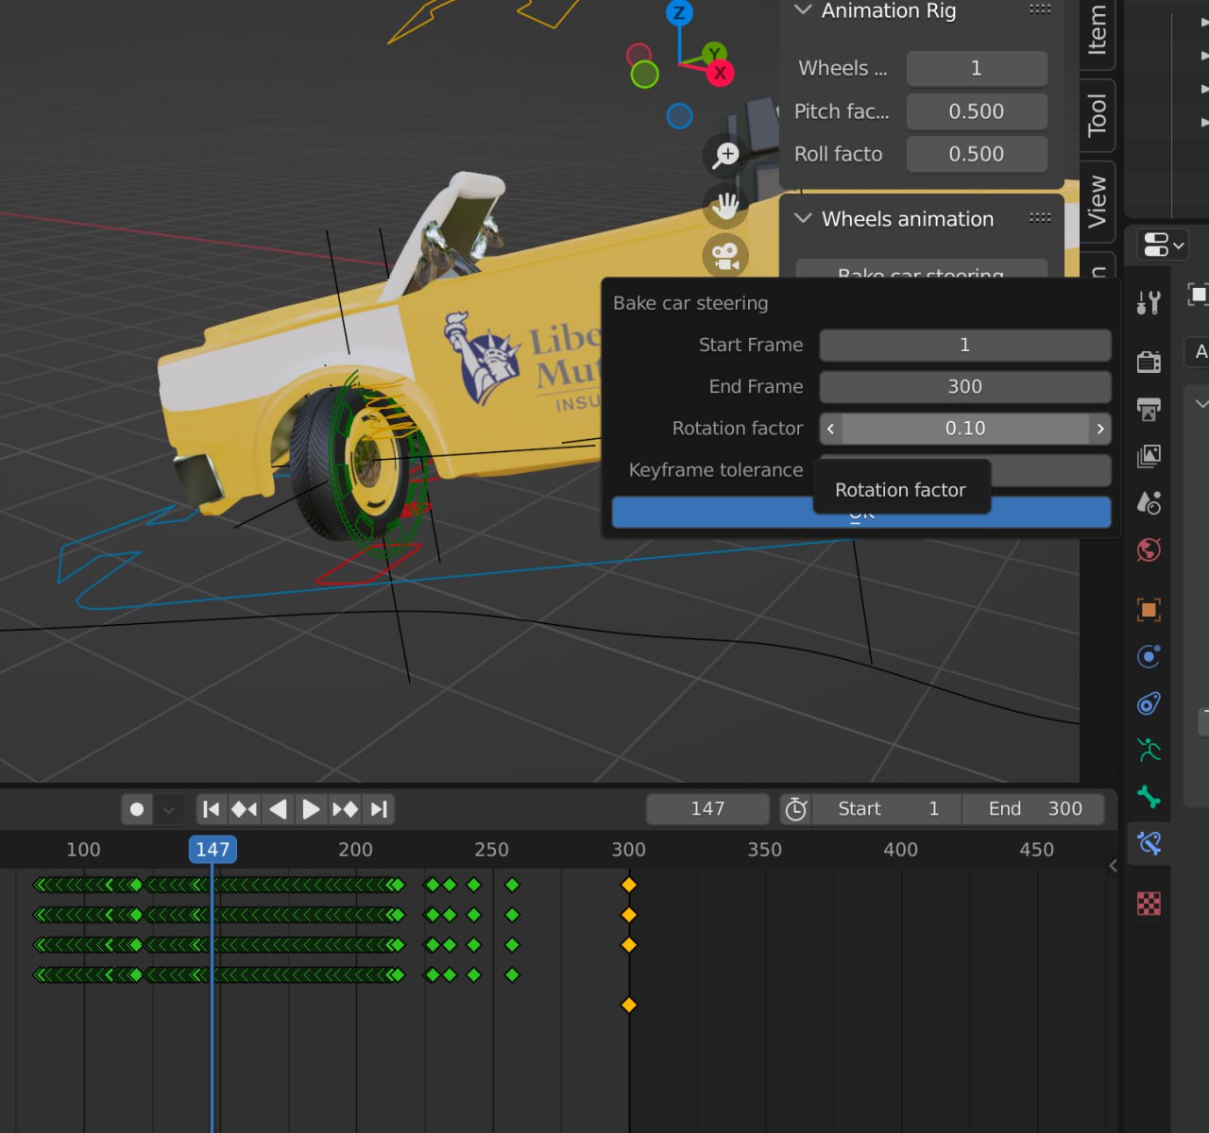This screenshot has width=1209, height=1133.
Task: Toggle preview range stopwatch in timeline
Action: click(795, 809)
